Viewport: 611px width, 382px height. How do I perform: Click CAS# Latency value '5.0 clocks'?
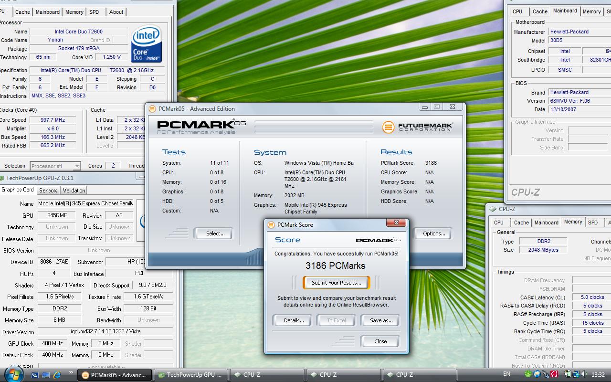pyautogui.click(x=592, y=297)
